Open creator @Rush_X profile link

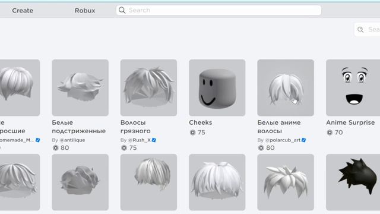coord(140,140)
